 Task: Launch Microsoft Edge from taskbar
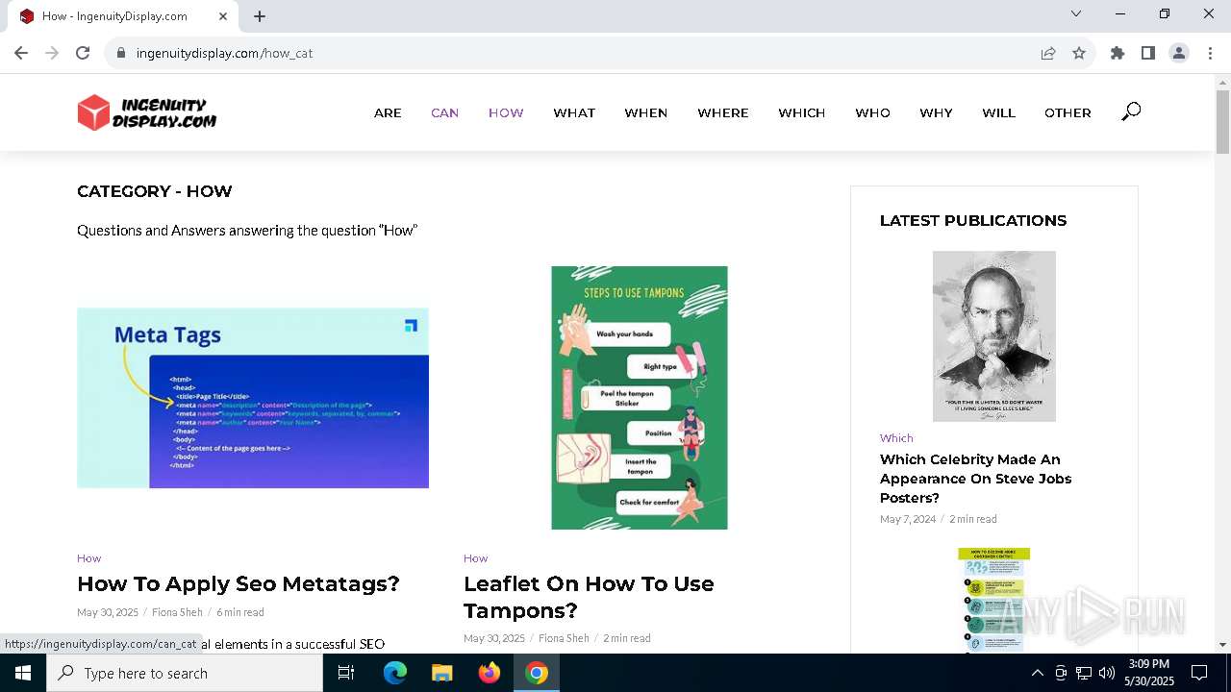coord(395,673)
